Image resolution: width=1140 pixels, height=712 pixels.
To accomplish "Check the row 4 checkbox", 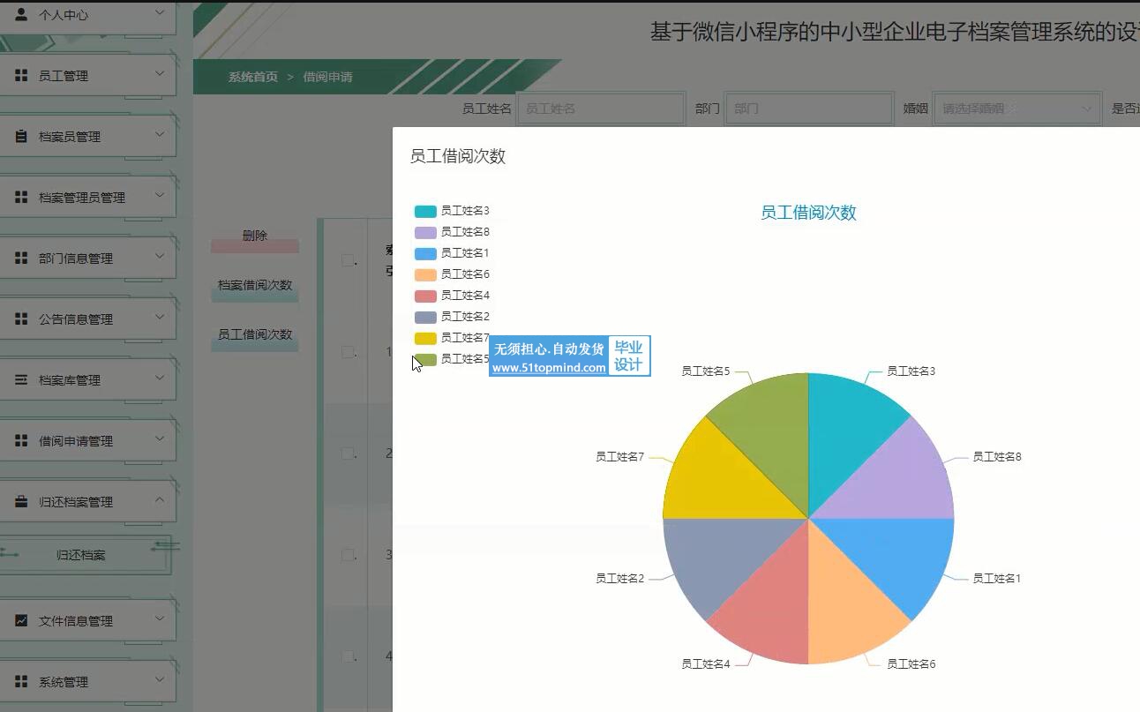I will coord(348,656).
